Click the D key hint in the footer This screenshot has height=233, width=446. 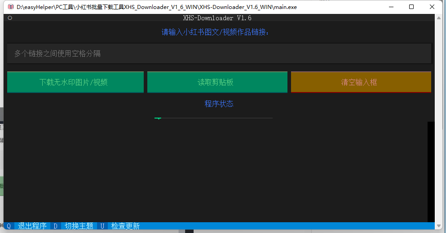click(x=55, y=226)
